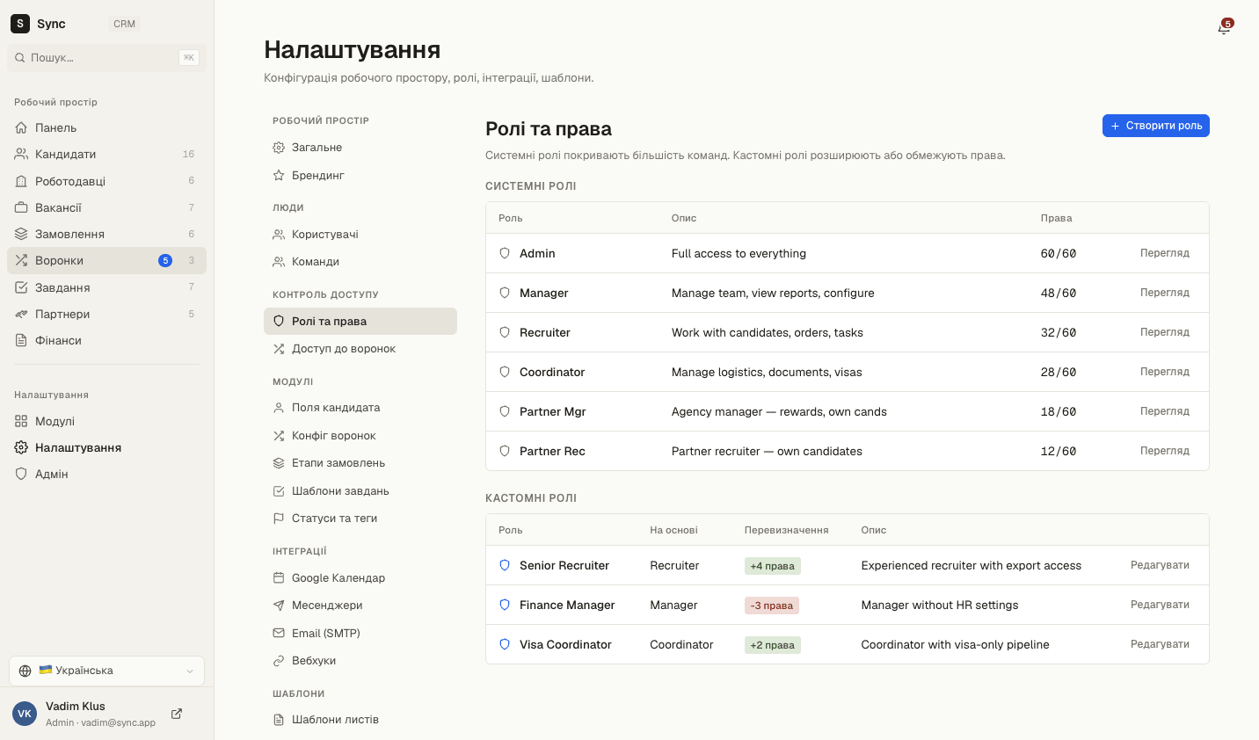Click the Email (SMTP) envelope icon
The height and width of the screenshot is (740, 1259).
(279, 633)
